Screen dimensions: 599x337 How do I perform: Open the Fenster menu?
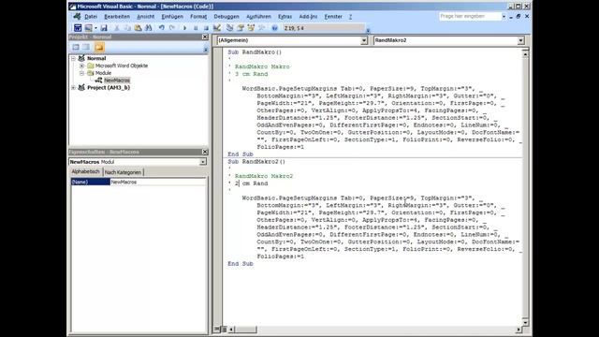coord(333,17)
